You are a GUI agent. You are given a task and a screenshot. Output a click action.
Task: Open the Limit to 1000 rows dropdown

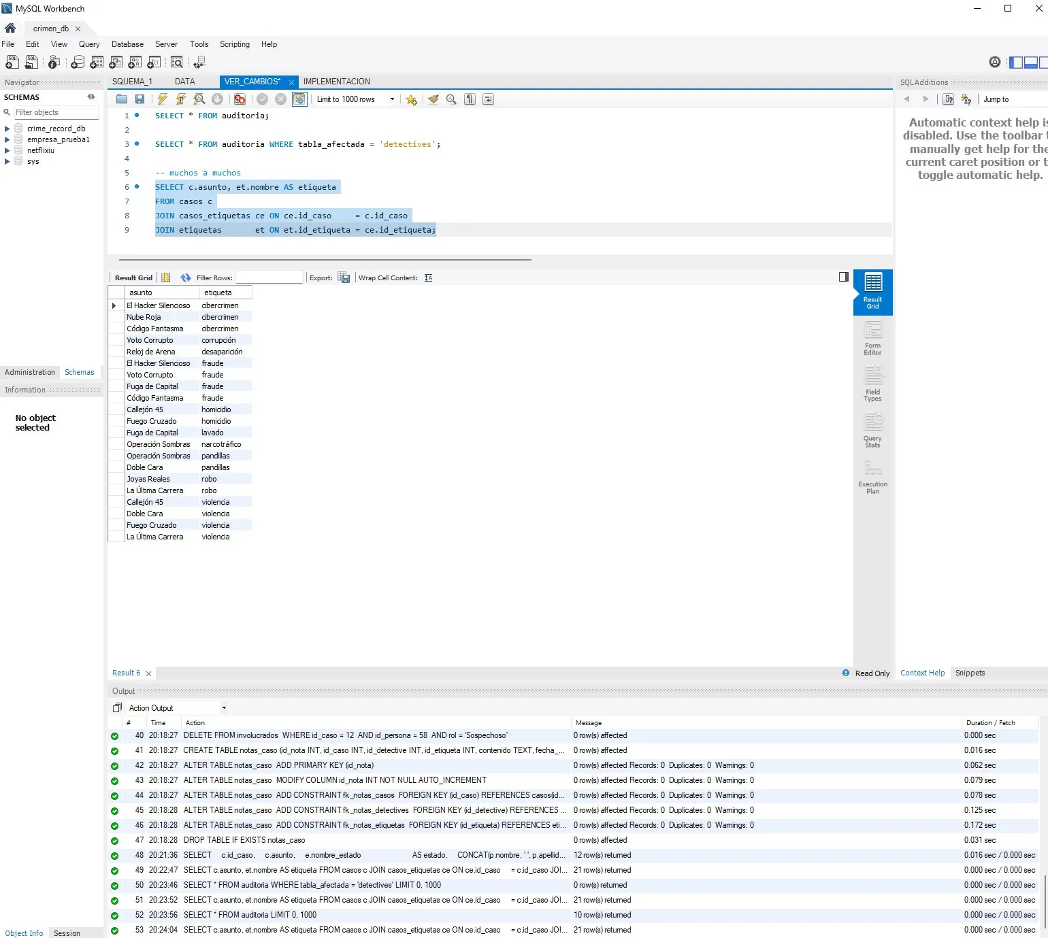coord(355,99)
